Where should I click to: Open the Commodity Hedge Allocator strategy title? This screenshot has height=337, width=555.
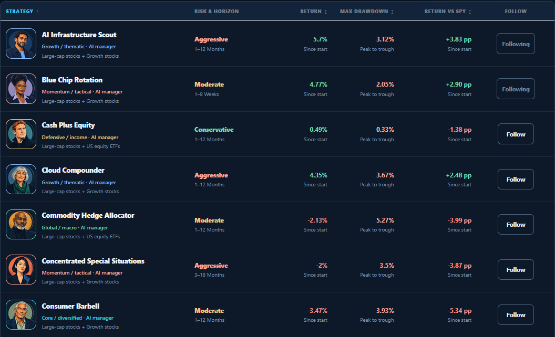88,215
